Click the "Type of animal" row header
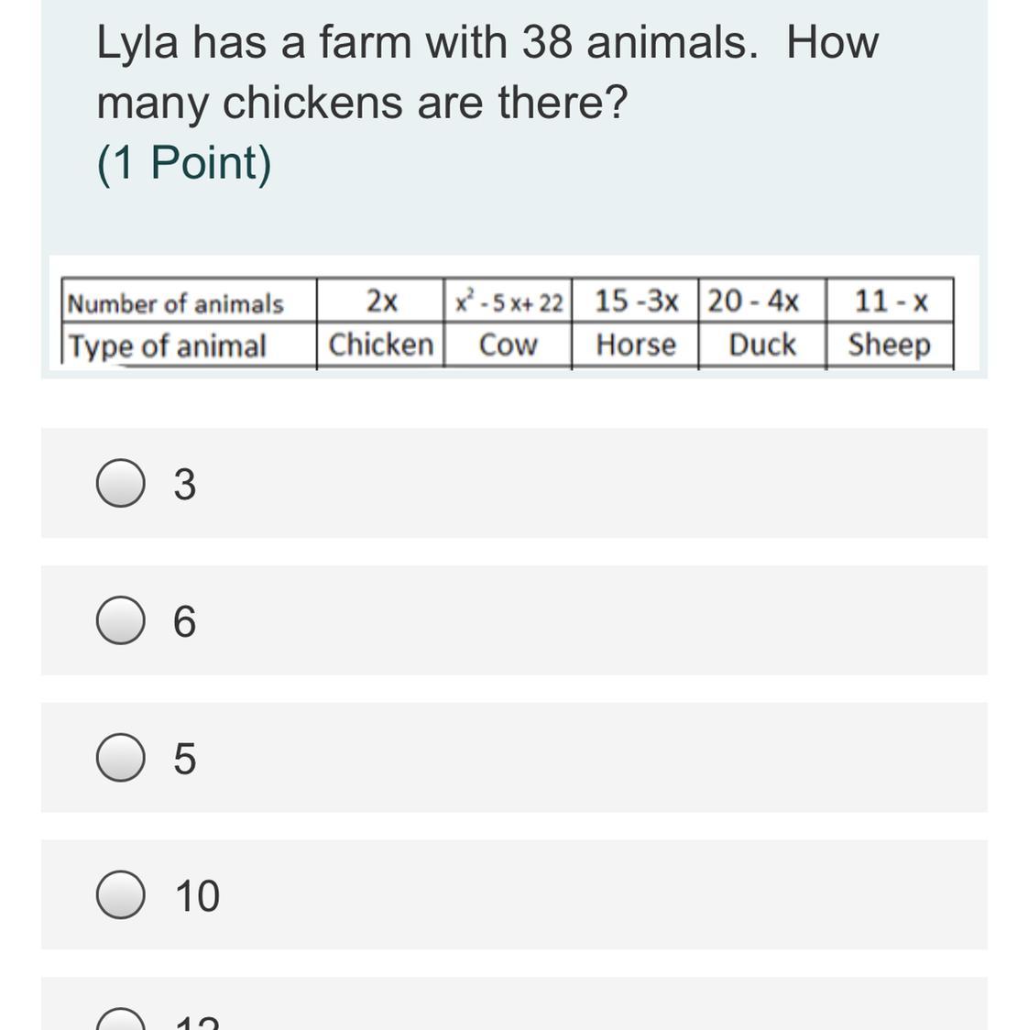 pos(169,346)
